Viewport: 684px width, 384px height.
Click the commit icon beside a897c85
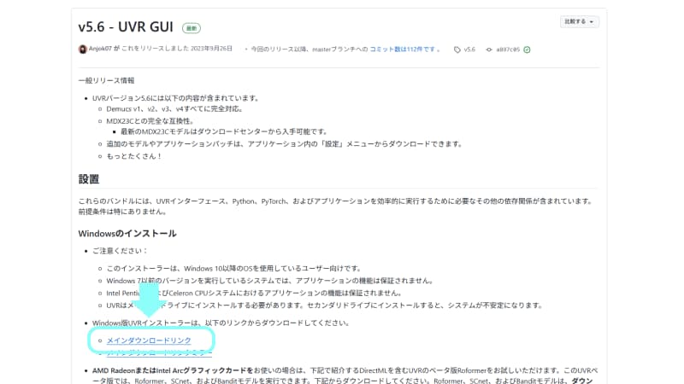point(489,49)
